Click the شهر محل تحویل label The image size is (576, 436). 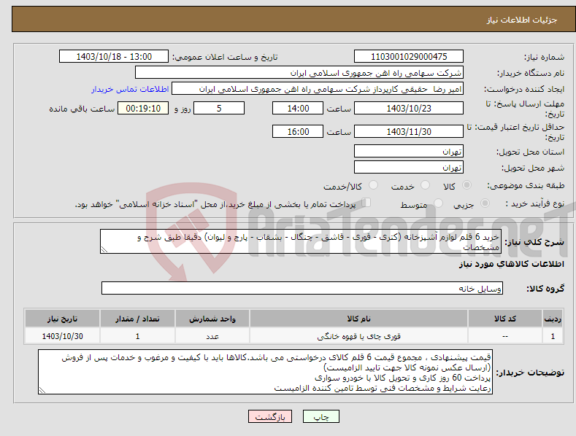coord(533,168)
